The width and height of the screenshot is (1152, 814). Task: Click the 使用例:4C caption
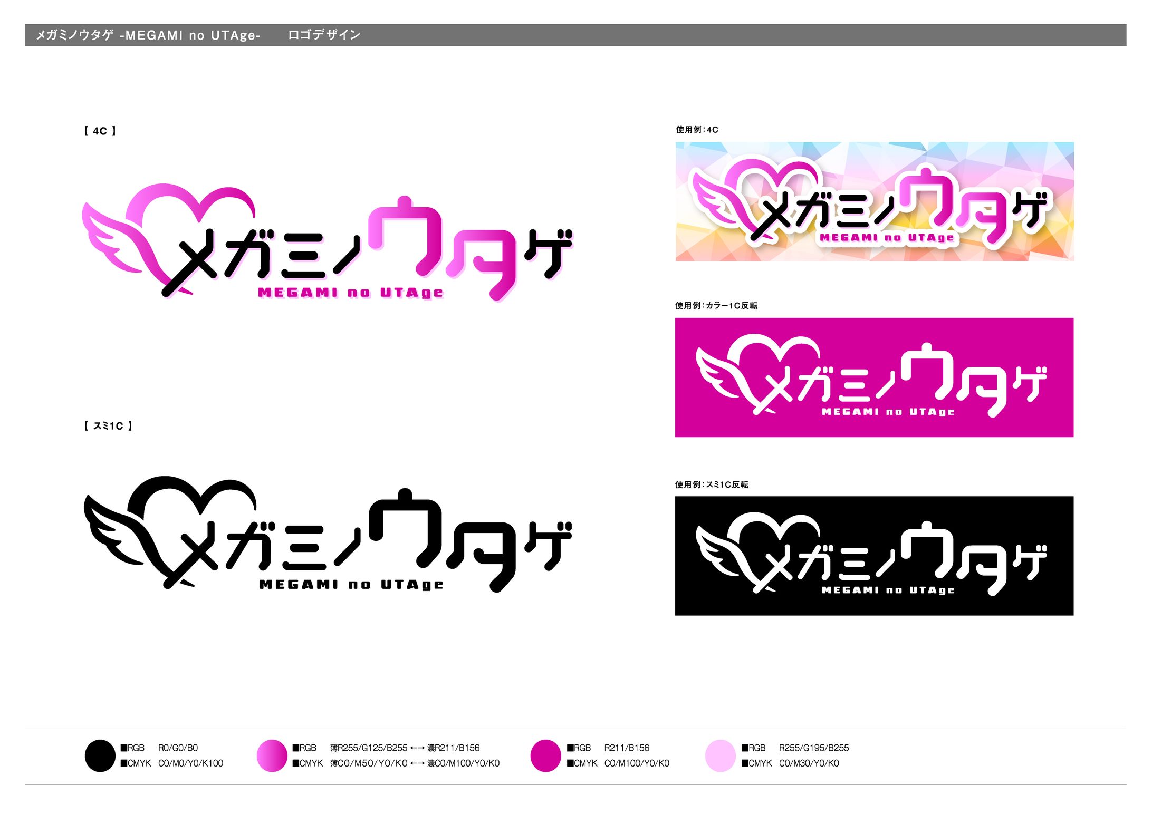(x=697, y=130)
